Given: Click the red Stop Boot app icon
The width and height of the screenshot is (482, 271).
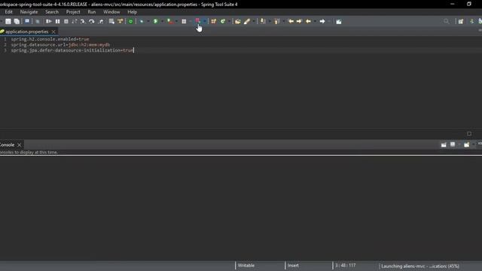Looking at the screenshot, I should pyautogui.click(x=197, y=21).
